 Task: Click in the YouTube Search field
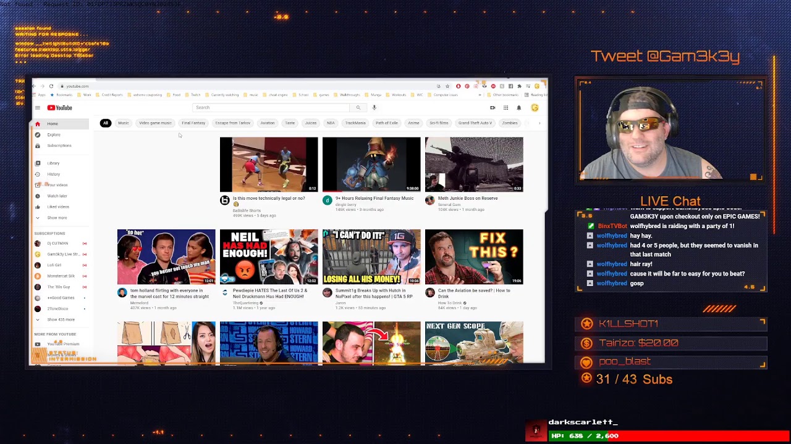(x=272, y=108)
